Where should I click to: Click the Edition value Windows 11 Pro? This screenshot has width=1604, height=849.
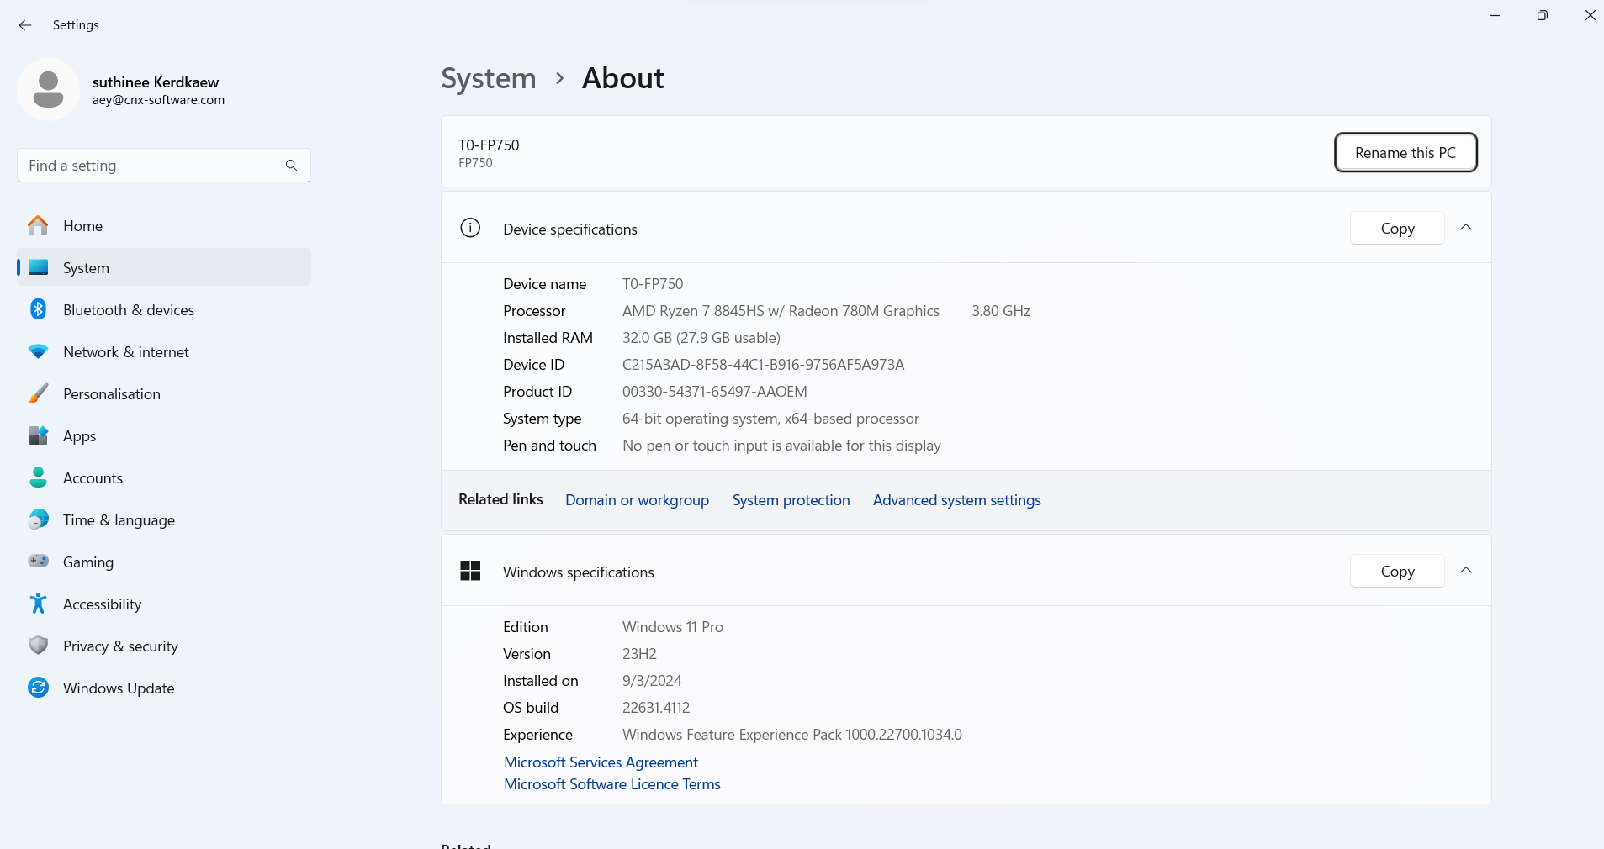pos(672,626)
